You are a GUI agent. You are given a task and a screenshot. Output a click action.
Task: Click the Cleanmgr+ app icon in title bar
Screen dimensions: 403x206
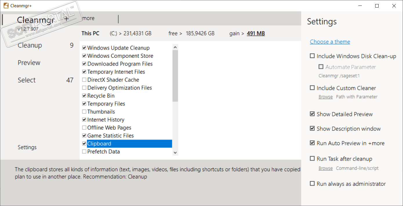(x=6, y=6)
